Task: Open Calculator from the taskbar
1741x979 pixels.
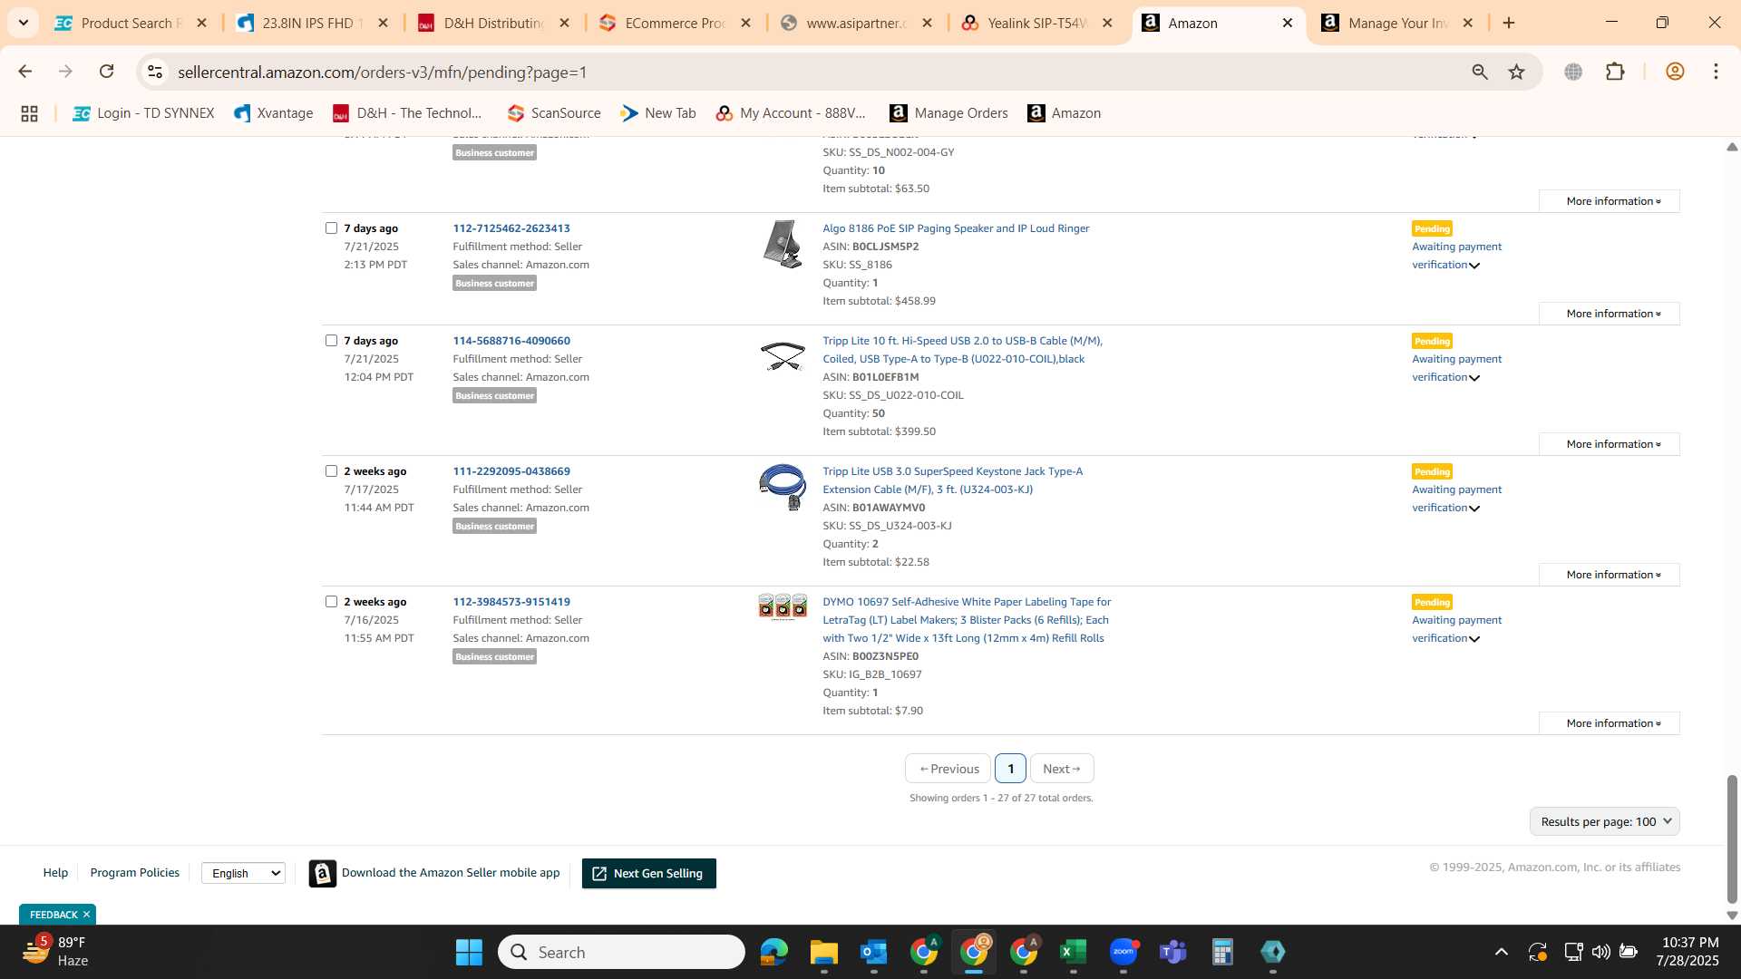Action: pos(1222,952)
